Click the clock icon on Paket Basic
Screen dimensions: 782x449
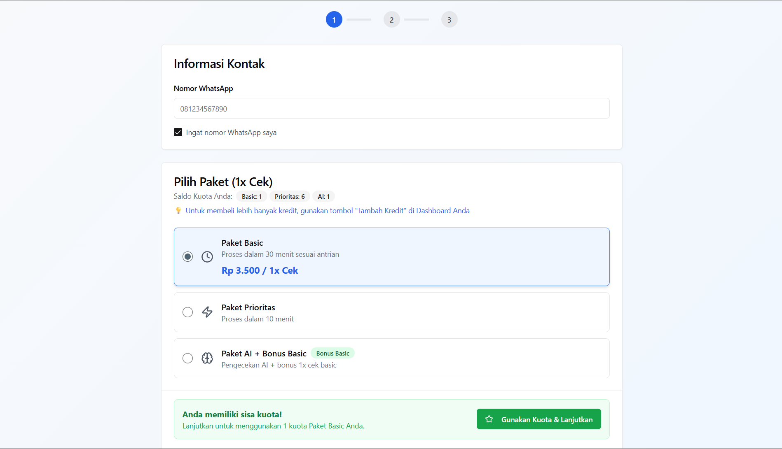[207, 257]
